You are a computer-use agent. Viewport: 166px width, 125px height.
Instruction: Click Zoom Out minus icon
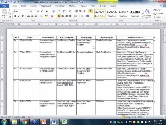click(x=145, y=117)
